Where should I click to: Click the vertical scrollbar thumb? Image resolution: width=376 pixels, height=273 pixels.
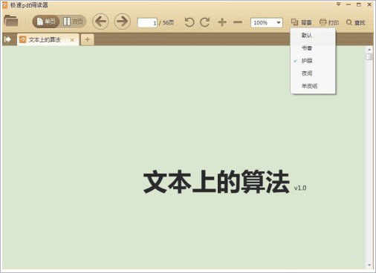click(x=369, y=56)
